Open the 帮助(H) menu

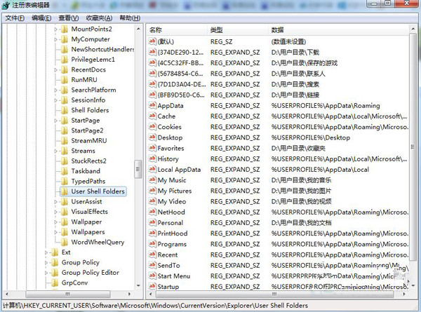[x=130, y=18]
